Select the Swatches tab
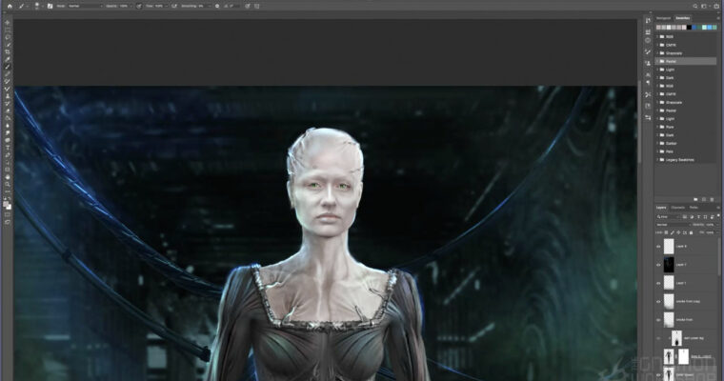Image resolution: width=724 pixels, height=381 pixels. click(x=682, y=18)
